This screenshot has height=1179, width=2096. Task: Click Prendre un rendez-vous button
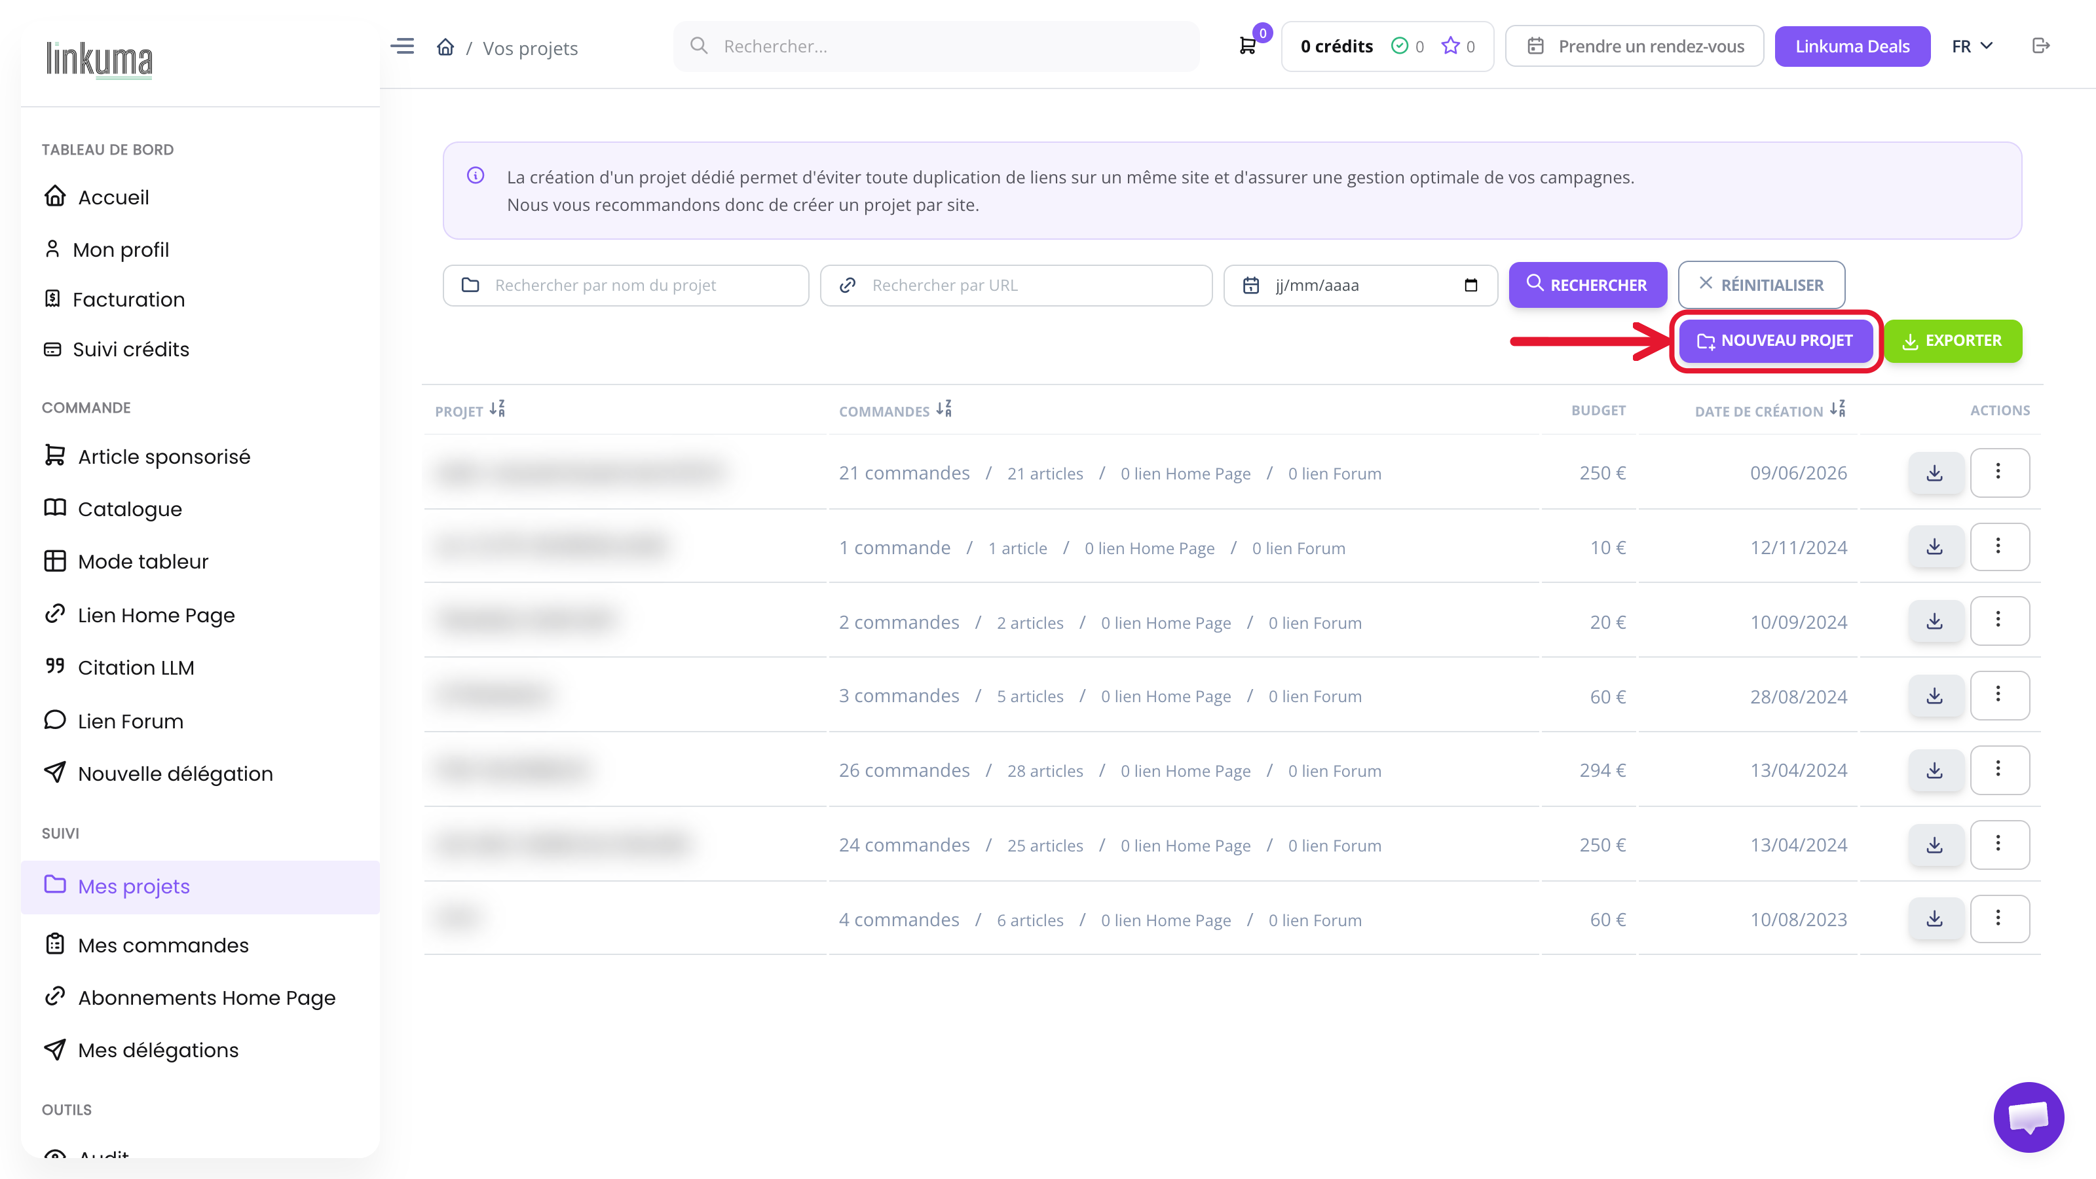pyautogui.click(x=1634, y=47)
